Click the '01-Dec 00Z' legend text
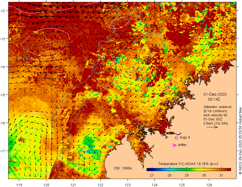 tap(213, 119)
